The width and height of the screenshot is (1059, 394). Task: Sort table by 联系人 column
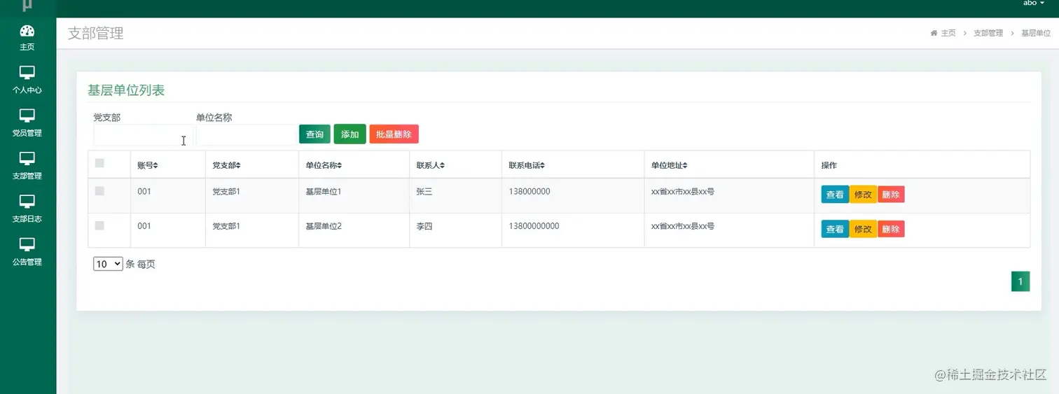point(431,165)
